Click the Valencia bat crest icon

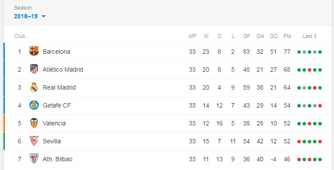(x=34, y=123)
